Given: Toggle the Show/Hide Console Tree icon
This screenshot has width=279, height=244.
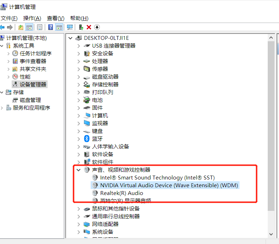Looking at the screenshot, I should 29,28.
